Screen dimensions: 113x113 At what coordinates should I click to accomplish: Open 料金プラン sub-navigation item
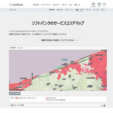tap(60, 10)
